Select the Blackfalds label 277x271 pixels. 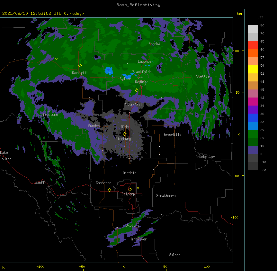pos(142,72)
